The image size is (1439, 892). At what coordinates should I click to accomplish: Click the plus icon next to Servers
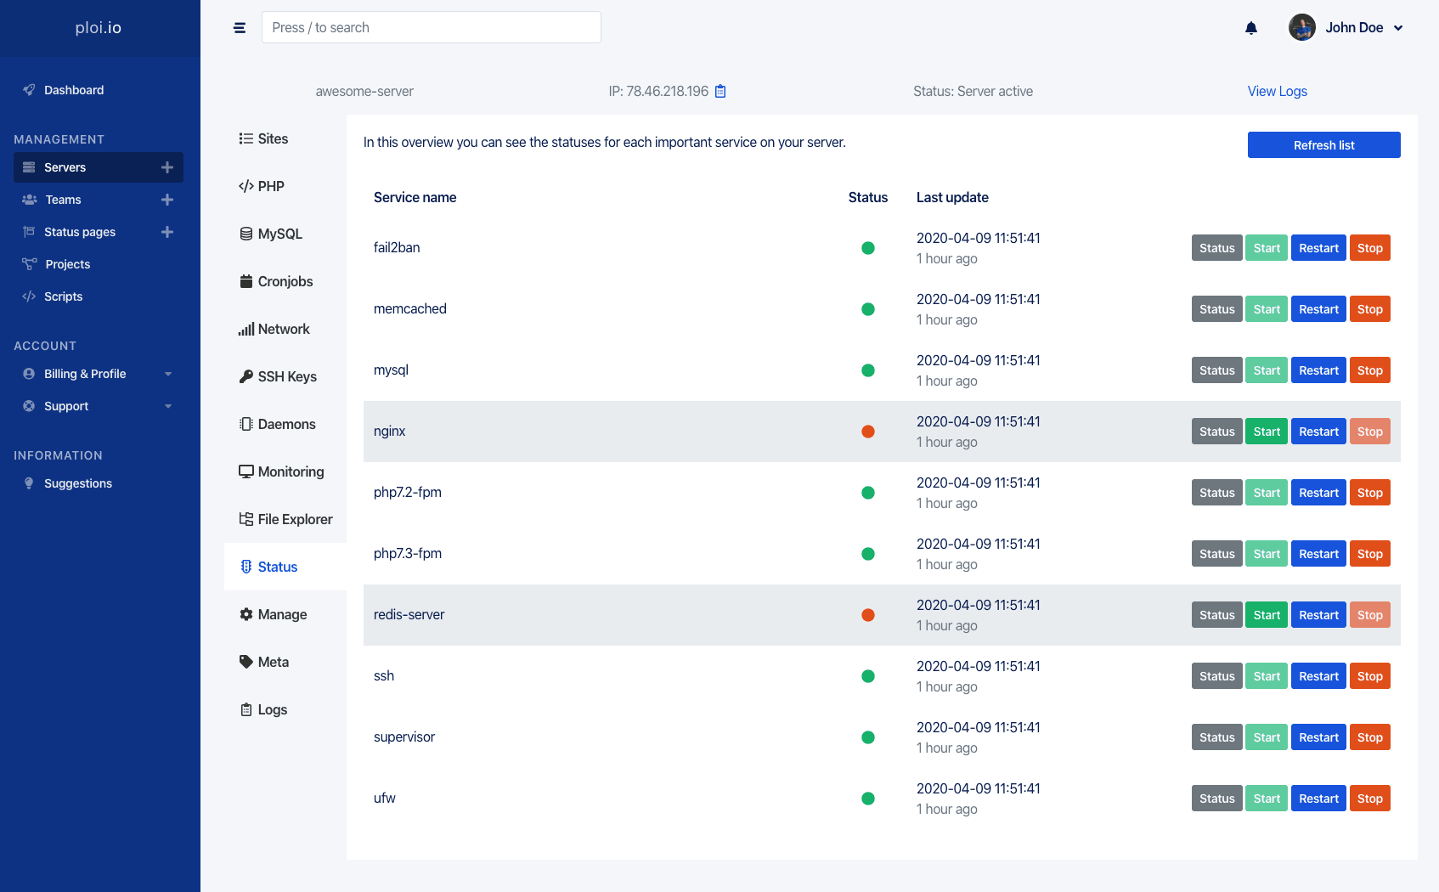[x=167, y=167]
